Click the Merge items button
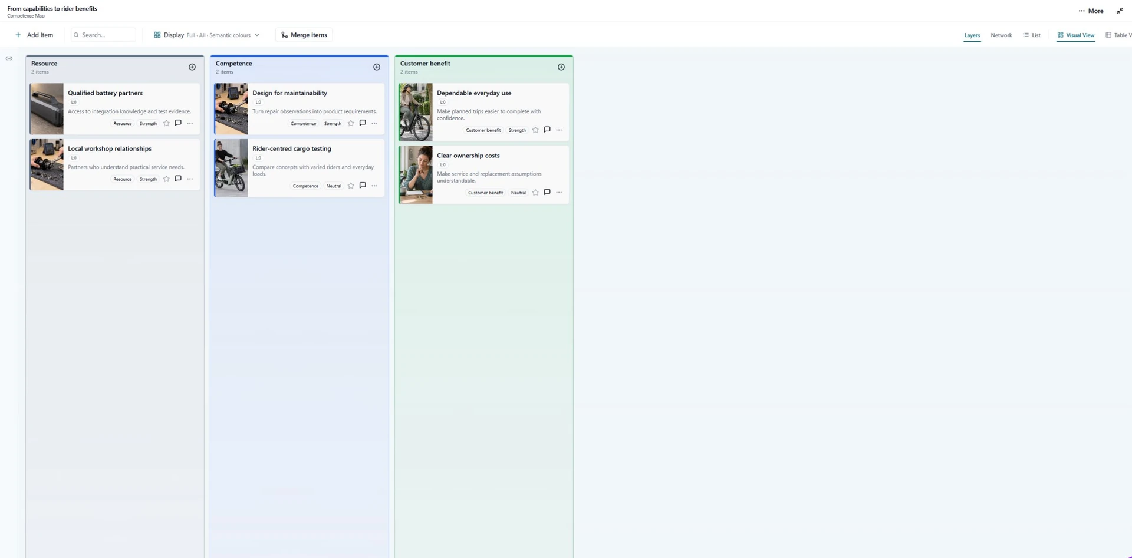 point(304,35)
